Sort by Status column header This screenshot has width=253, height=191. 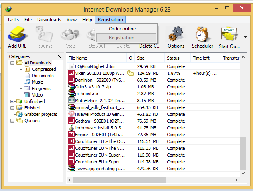[178, 58]
